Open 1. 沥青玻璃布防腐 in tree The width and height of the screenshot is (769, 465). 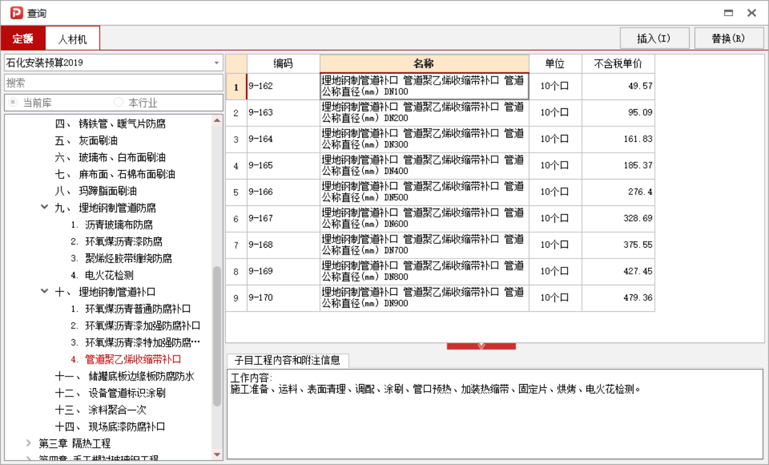pyautogui.click(x=112, y=224)
